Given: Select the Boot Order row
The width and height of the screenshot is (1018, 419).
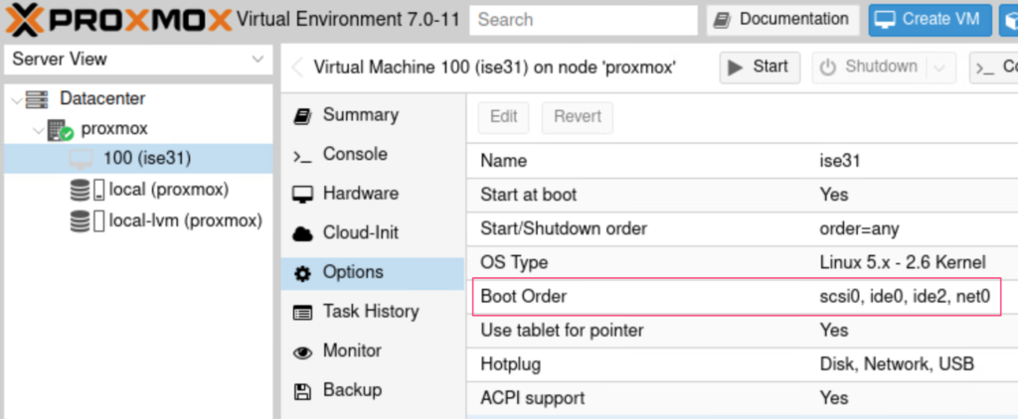Looking at the screenshot, I should (x=742, y=297).
